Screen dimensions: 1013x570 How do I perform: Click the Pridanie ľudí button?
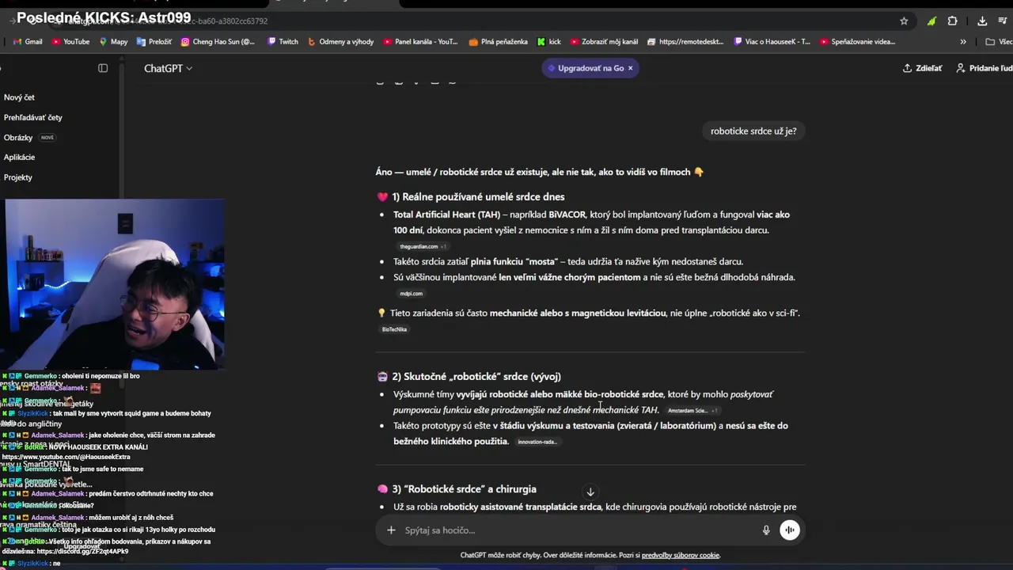984,68
